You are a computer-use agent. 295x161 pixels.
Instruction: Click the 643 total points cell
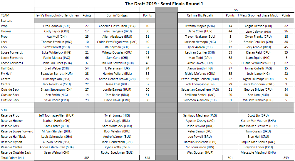147,158
